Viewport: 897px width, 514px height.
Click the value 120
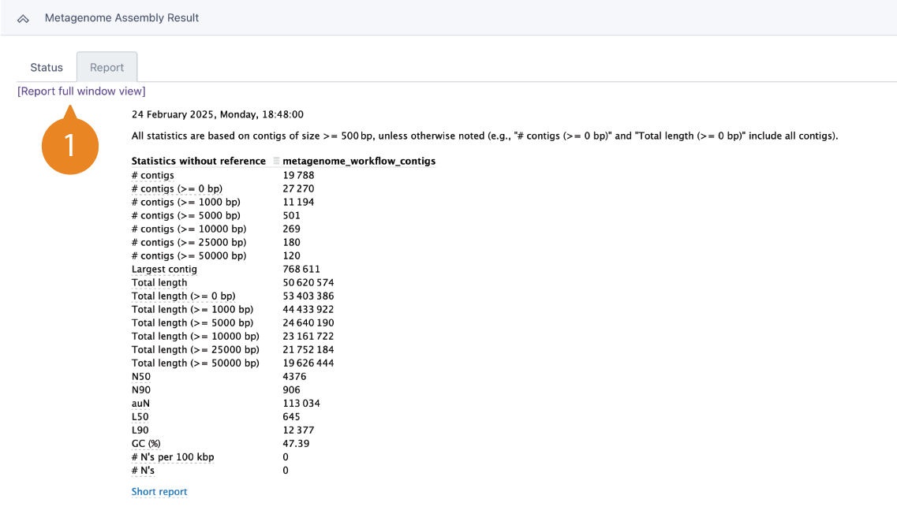(x=291, y=256)
